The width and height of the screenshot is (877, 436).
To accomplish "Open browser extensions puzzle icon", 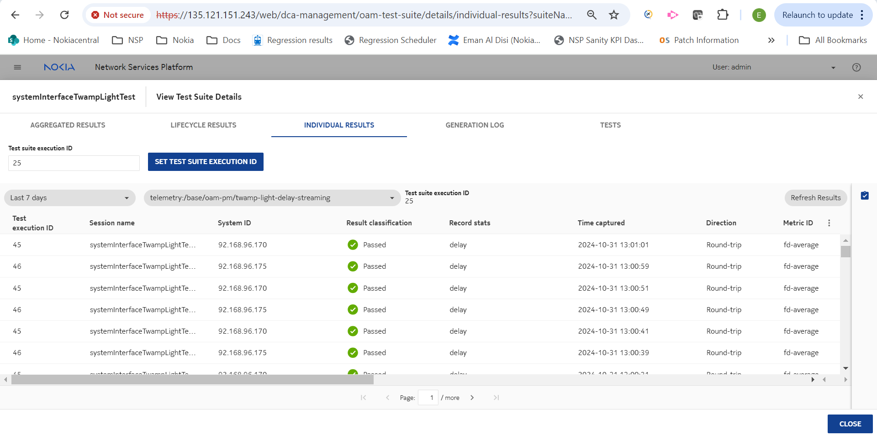I will click(722, 15).
